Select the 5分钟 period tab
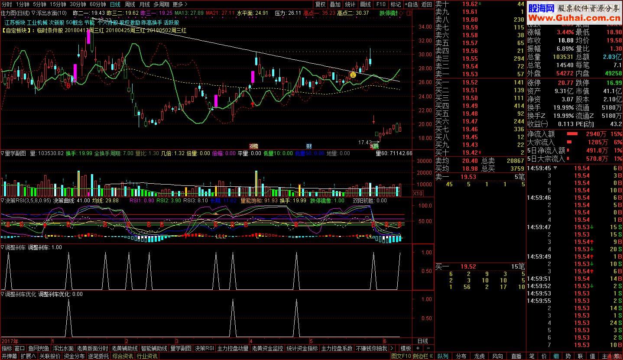 pyautogui.click(x=40, y=4)
